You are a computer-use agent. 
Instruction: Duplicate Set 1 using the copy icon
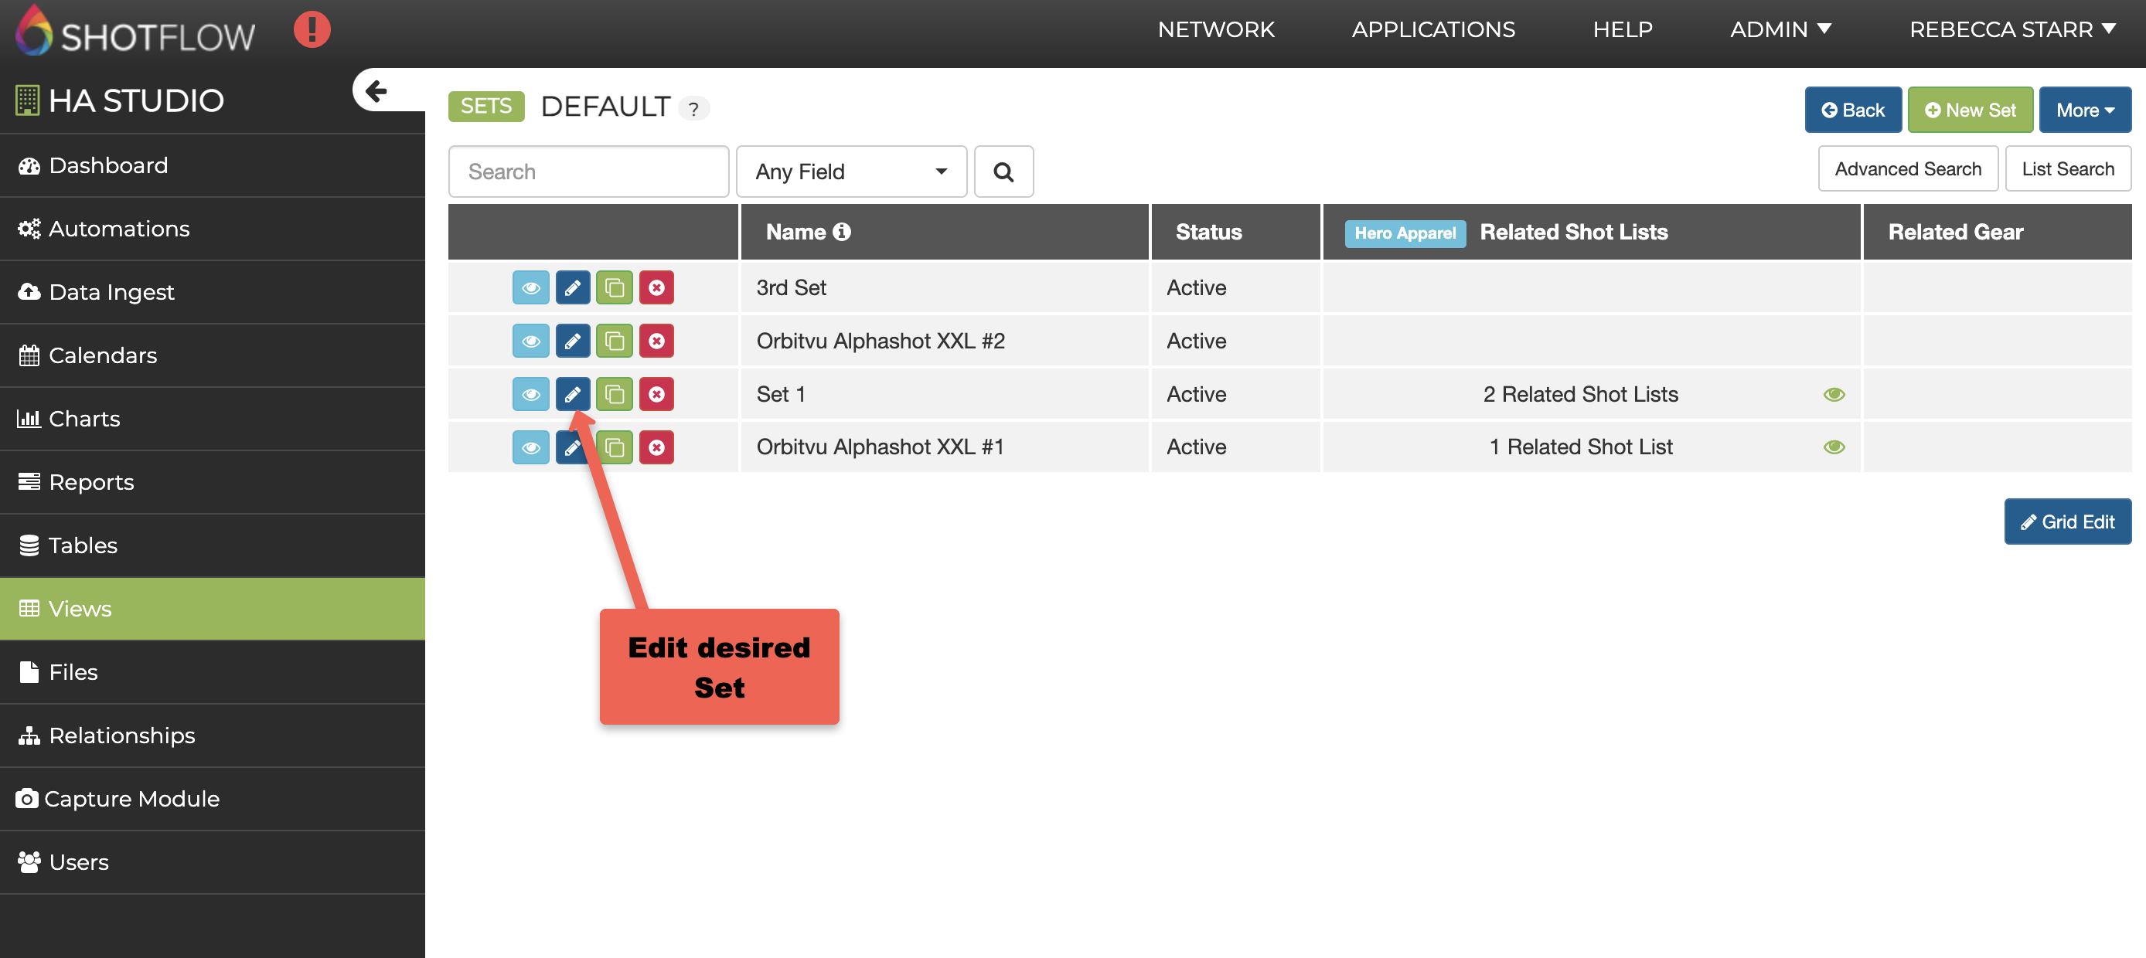click(x=615, y=395)
